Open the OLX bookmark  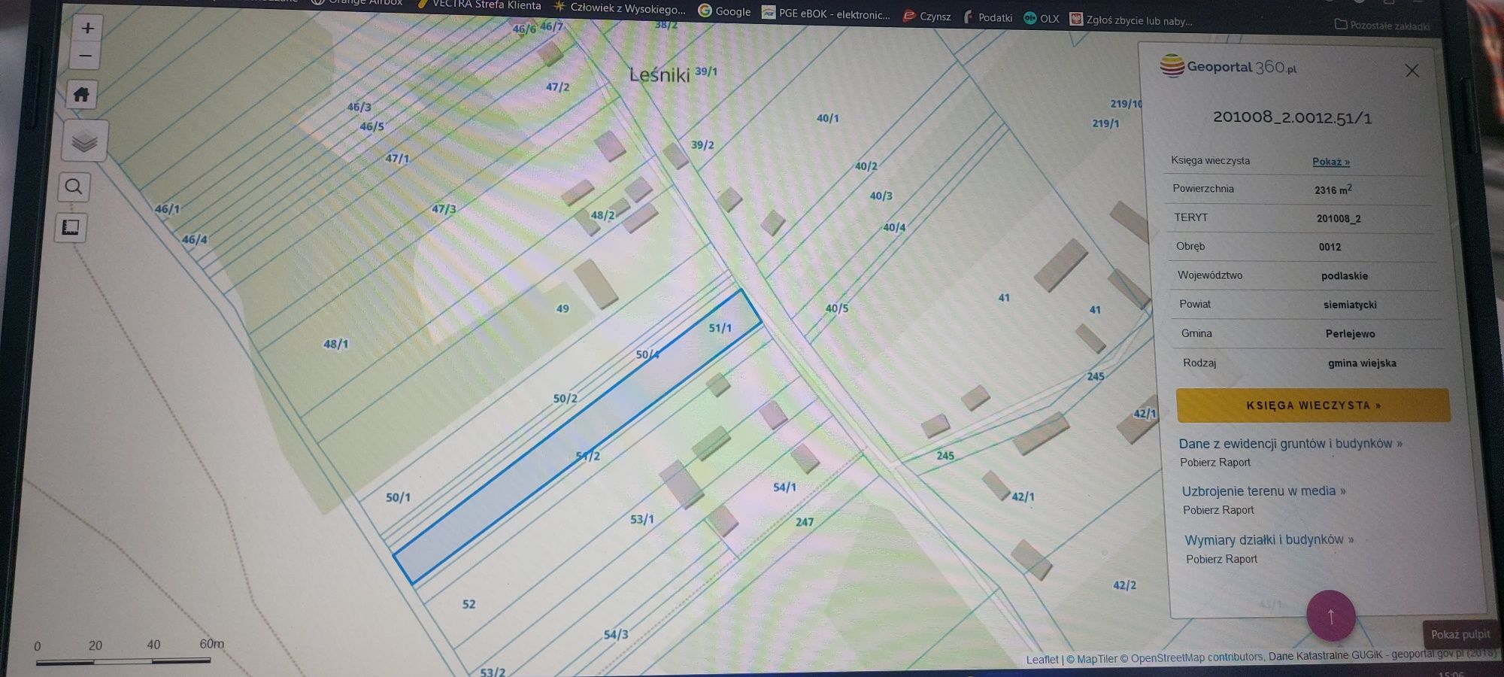click(1042, 19)
